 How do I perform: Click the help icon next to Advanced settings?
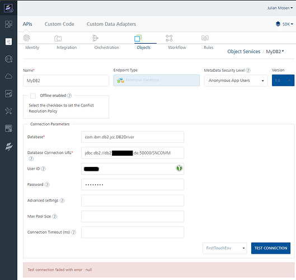coord(62,200)
